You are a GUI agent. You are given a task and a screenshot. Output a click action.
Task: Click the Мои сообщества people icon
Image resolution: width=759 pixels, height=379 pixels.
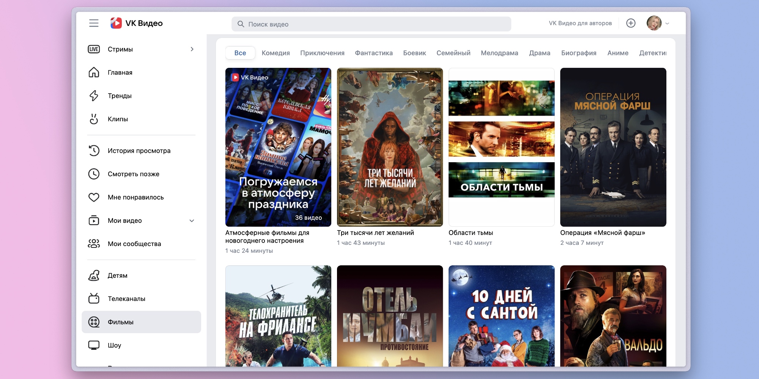[94, 244]
